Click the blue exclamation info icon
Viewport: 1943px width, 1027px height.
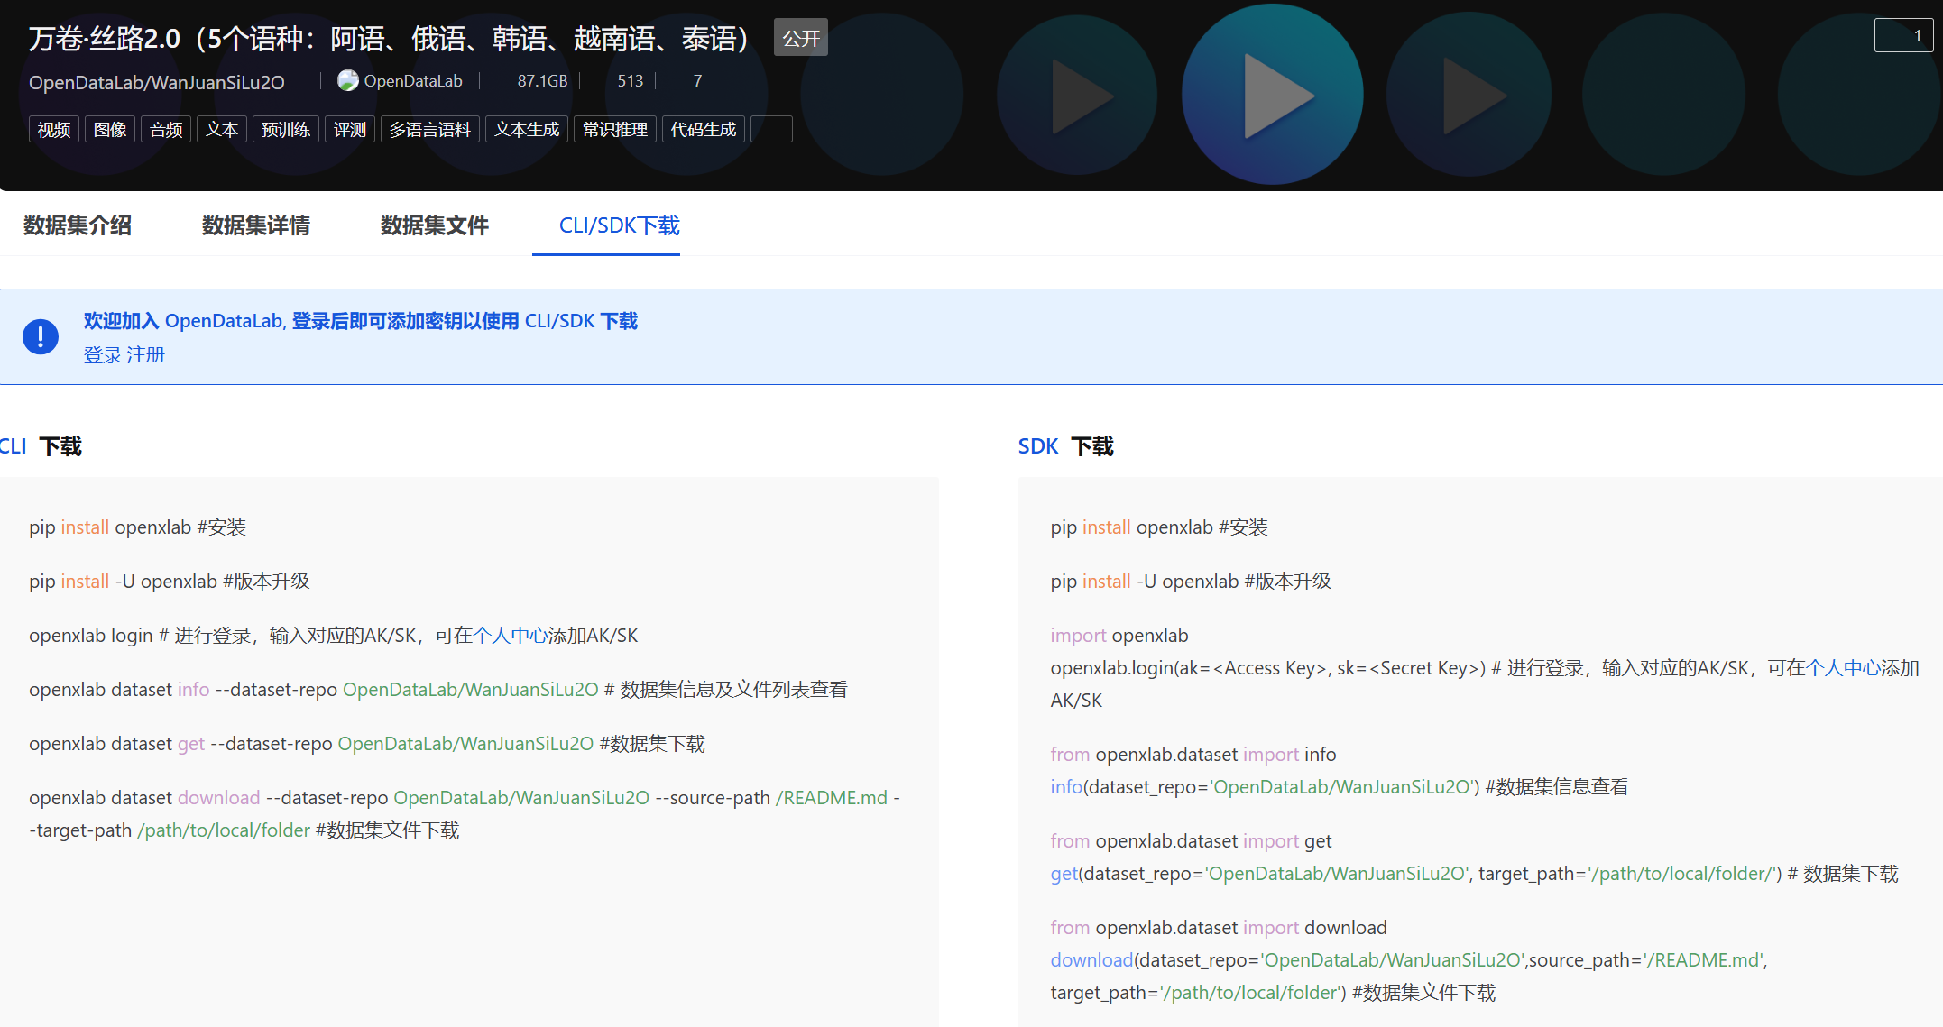(x=41, y=336)
